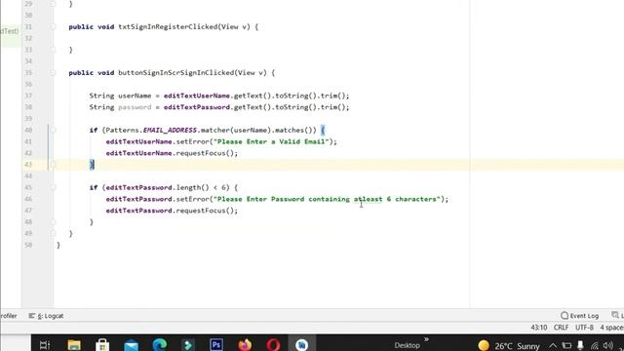The width and height of the screenshot is (624, 351).
Task: Open the volume speaker tray icon
Action: click(607, 345)
